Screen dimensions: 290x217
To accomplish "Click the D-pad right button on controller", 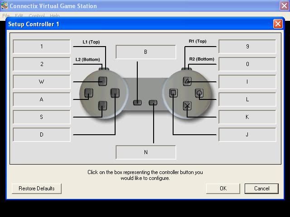I will [x=115, y=93].
